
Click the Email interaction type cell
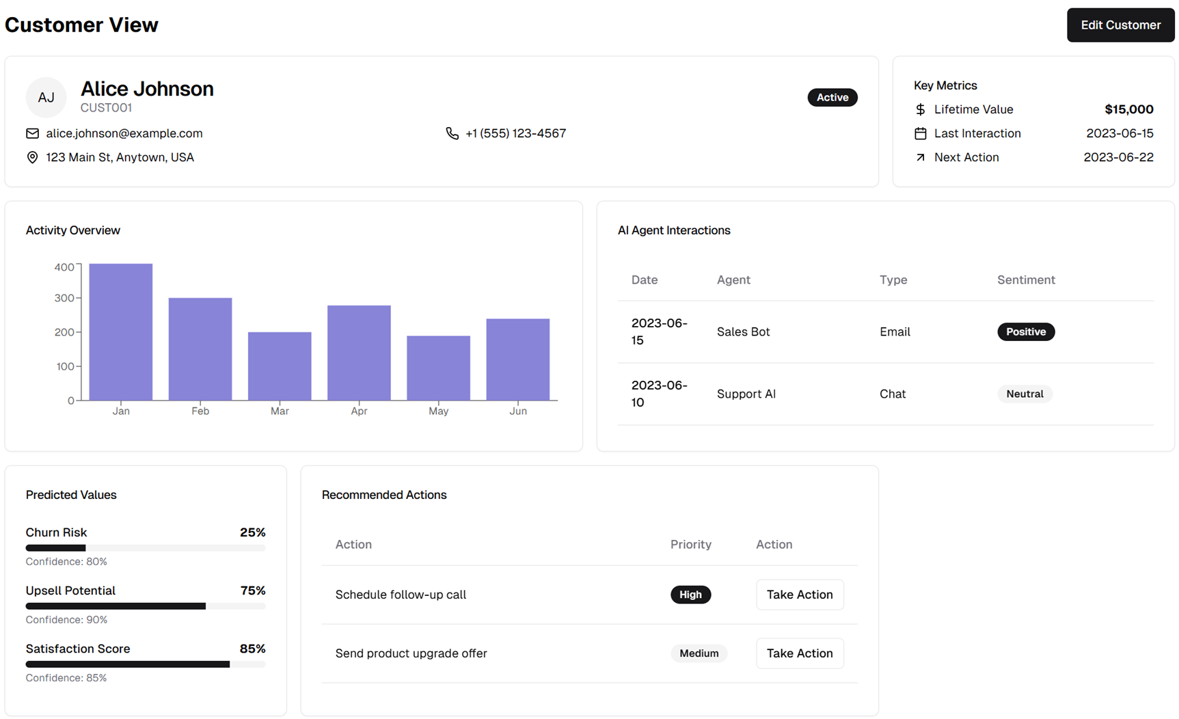click(895, 331)
